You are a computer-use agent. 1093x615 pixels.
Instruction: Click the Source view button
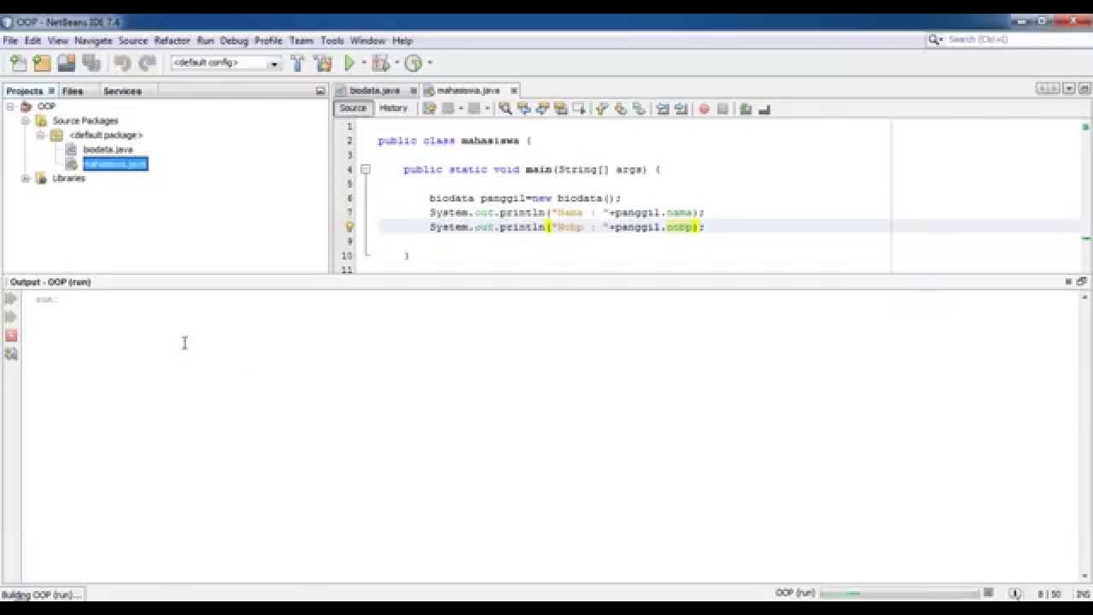tap(353, 108)
